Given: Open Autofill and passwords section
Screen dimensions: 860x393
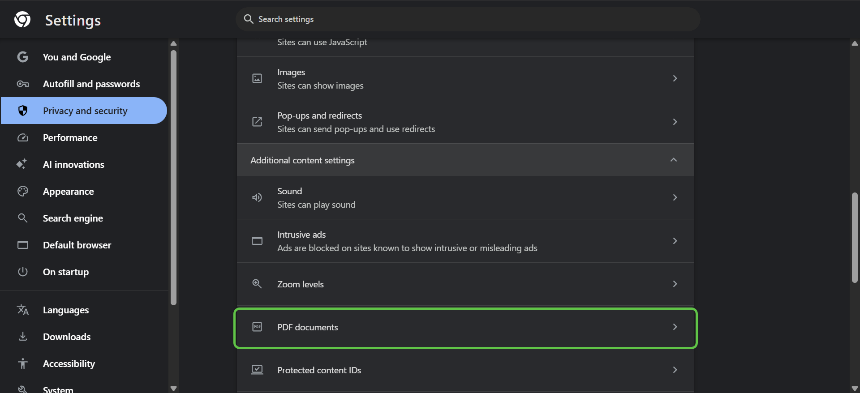Looking at the screenshot, I should (84, 84).
